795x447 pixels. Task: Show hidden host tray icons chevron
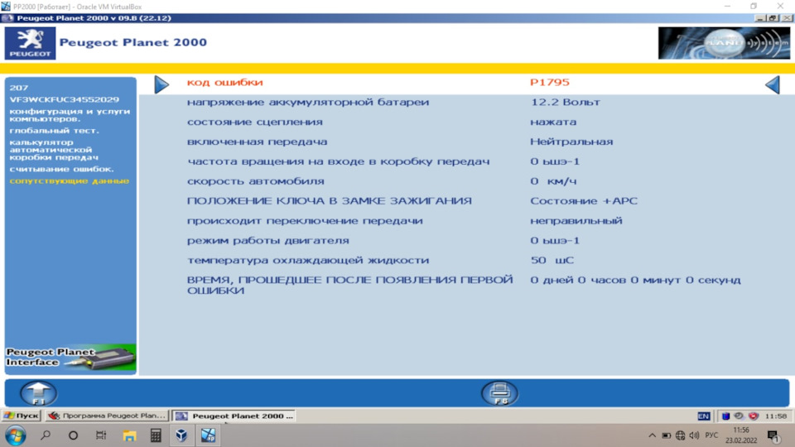[652, 435]
